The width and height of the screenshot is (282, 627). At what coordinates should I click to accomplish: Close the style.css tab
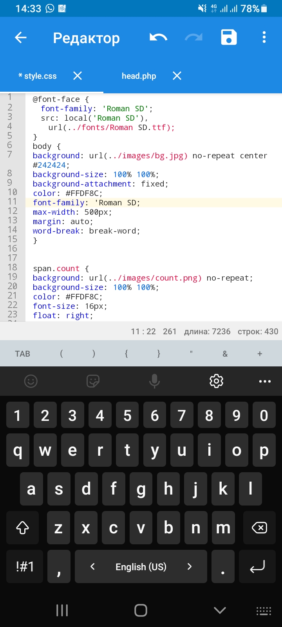click(x=78, y=76)
